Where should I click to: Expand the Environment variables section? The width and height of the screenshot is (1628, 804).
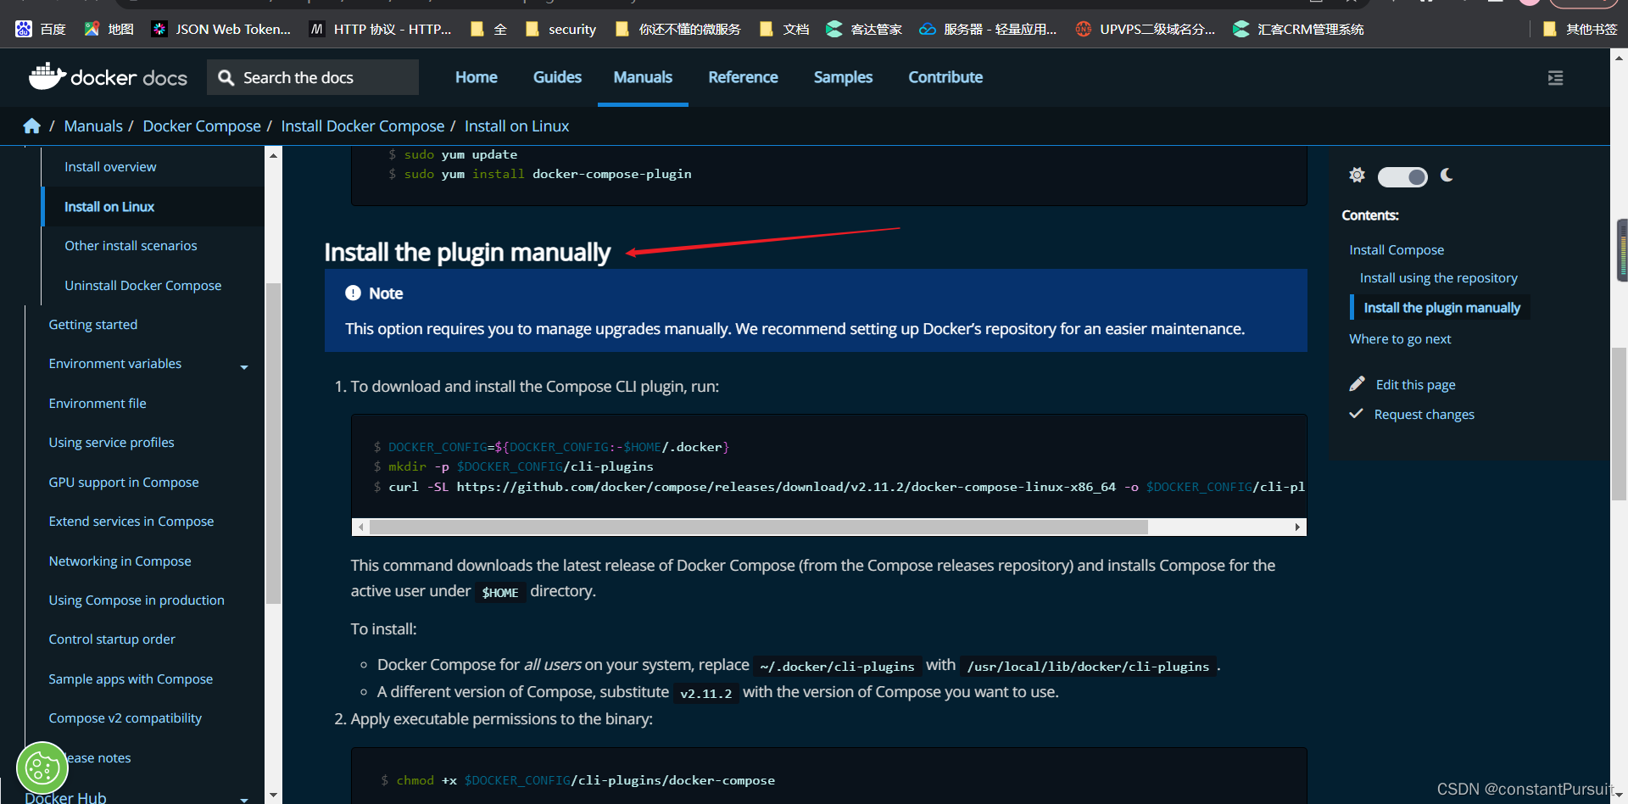pos(244,367)
